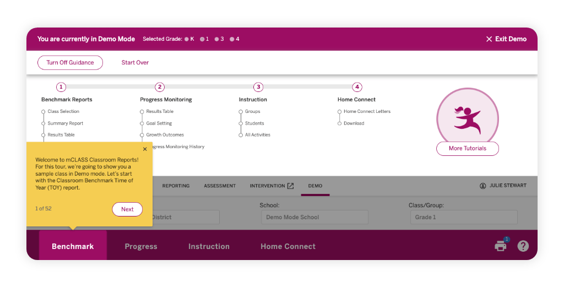
Task: Jump to step 2 Progress Monitoring marker
Action: point(160,87)
